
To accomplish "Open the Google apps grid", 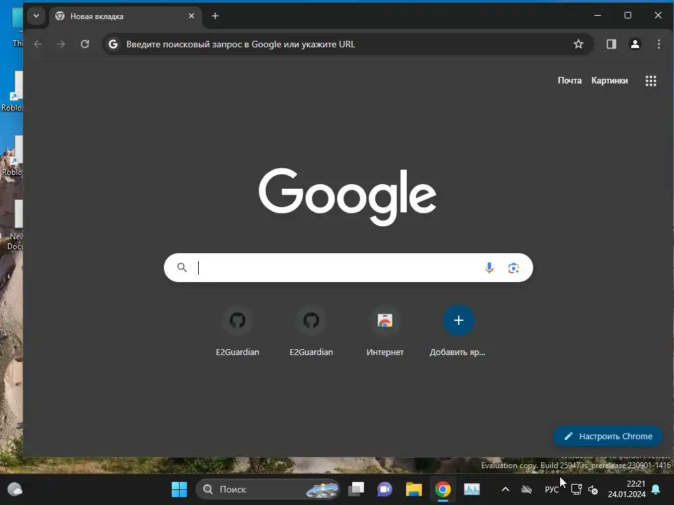I will click(651, 81).
